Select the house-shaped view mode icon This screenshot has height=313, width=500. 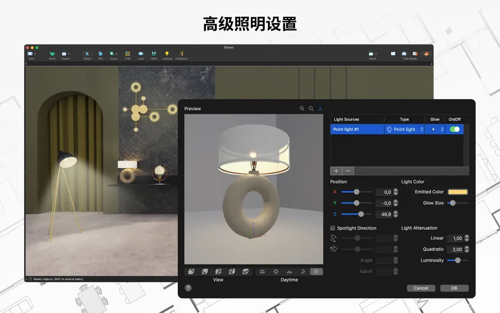click(404, 54)
